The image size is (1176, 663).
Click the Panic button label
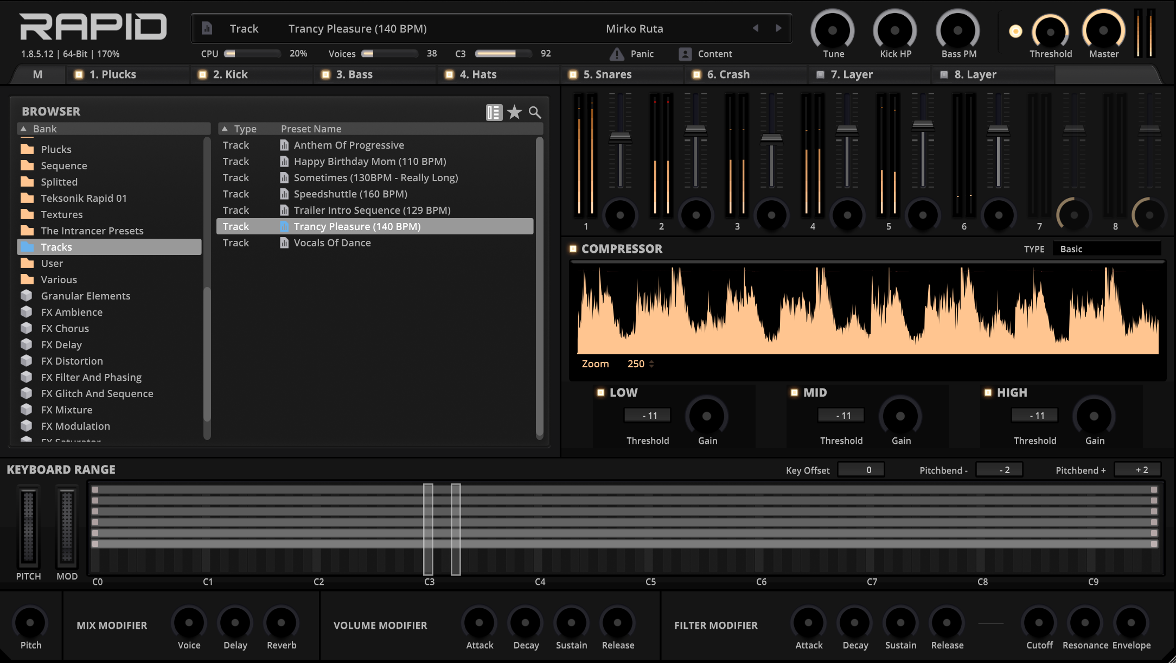tap(642, 54)
